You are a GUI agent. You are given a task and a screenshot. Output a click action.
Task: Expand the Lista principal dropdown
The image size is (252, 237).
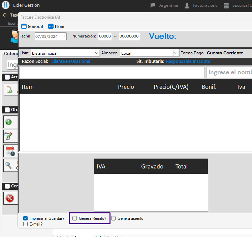coord(97,53)
